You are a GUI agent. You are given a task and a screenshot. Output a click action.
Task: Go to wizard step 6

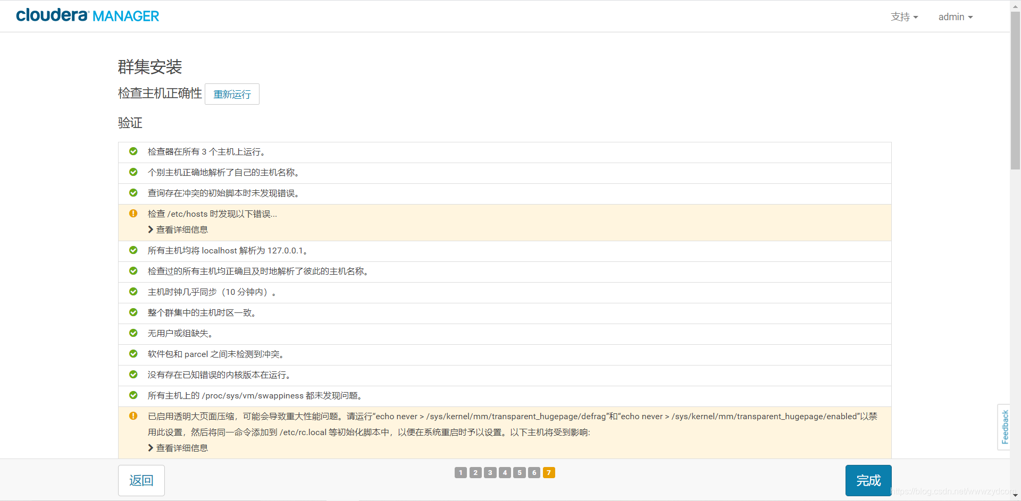click(534, 472)
